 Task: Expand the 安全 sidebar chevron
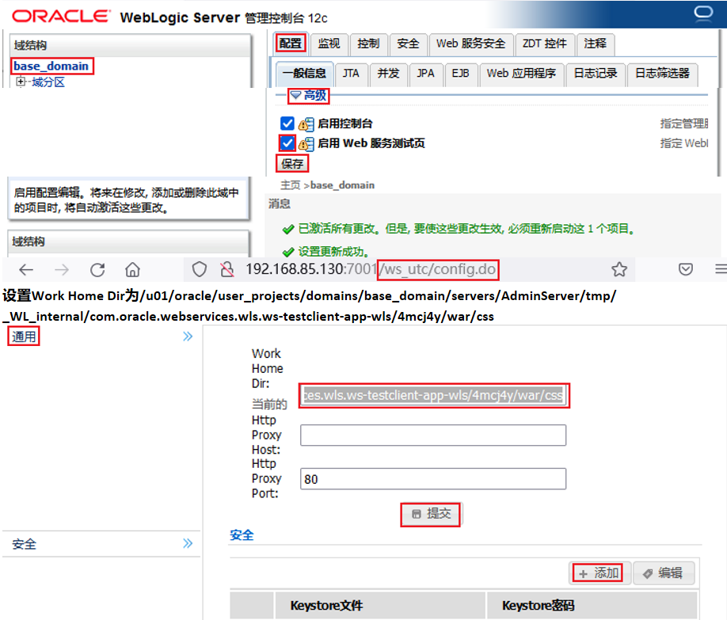(x=188, y=543)
